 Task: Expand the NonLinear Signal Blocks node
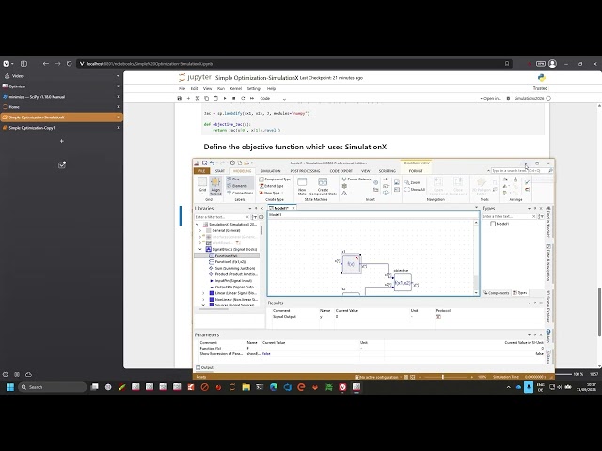[203, 300]
